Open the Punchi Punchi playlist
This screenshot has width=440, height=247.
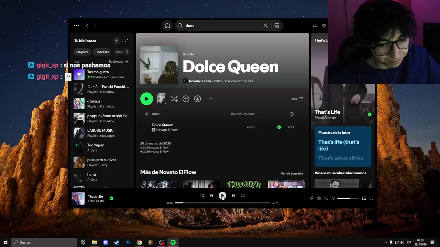101,89
